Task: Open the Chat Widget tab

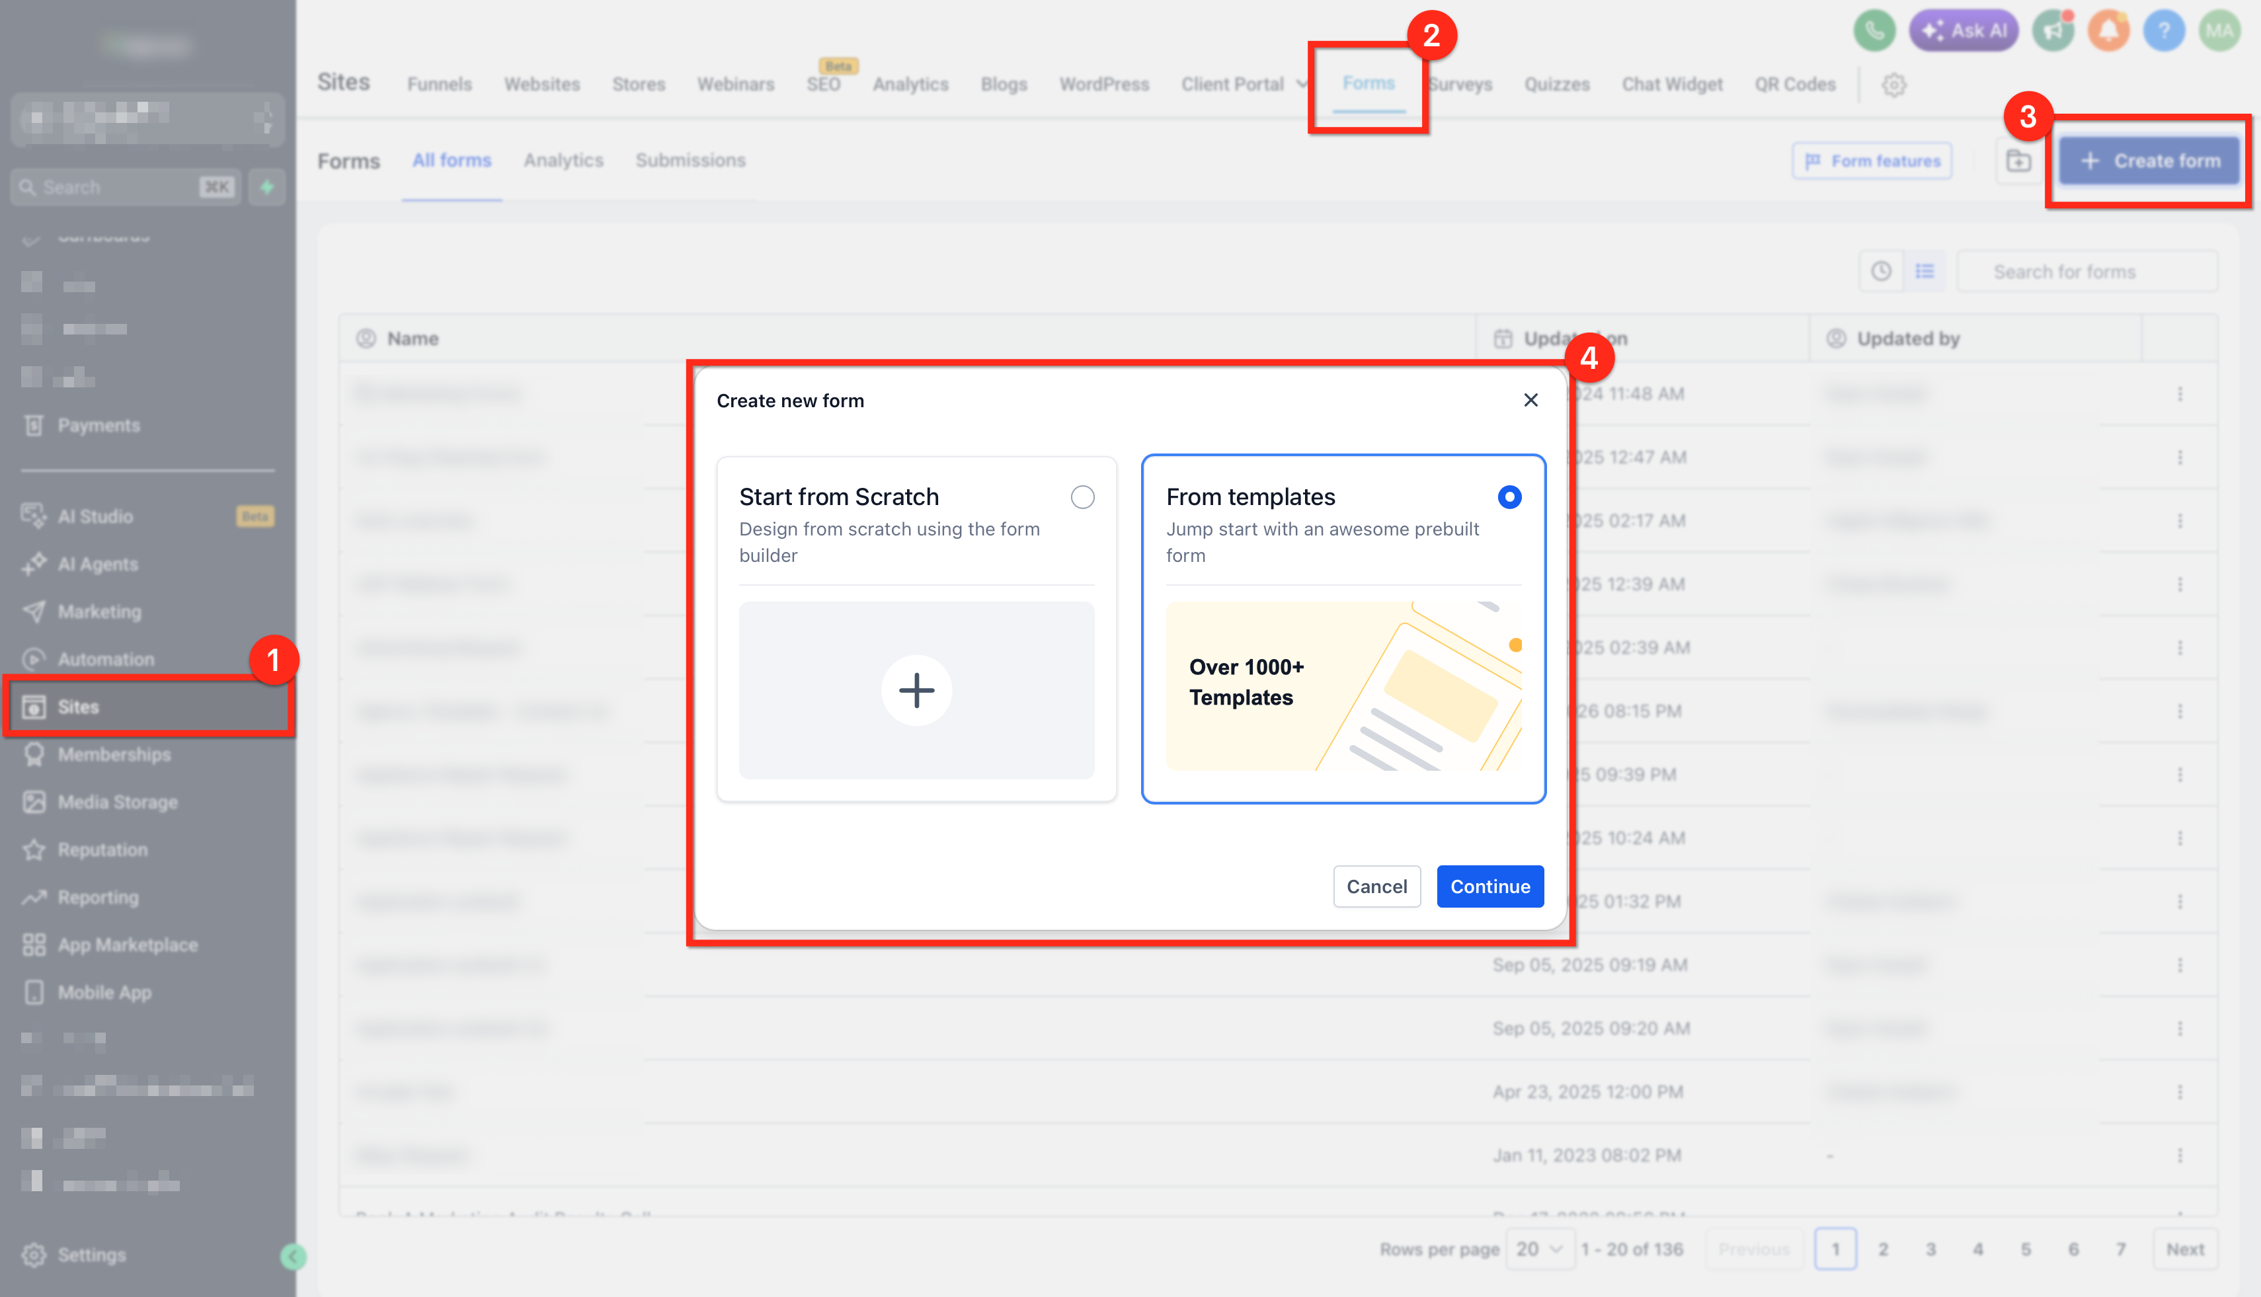Action: click(x=1672, y=85)
